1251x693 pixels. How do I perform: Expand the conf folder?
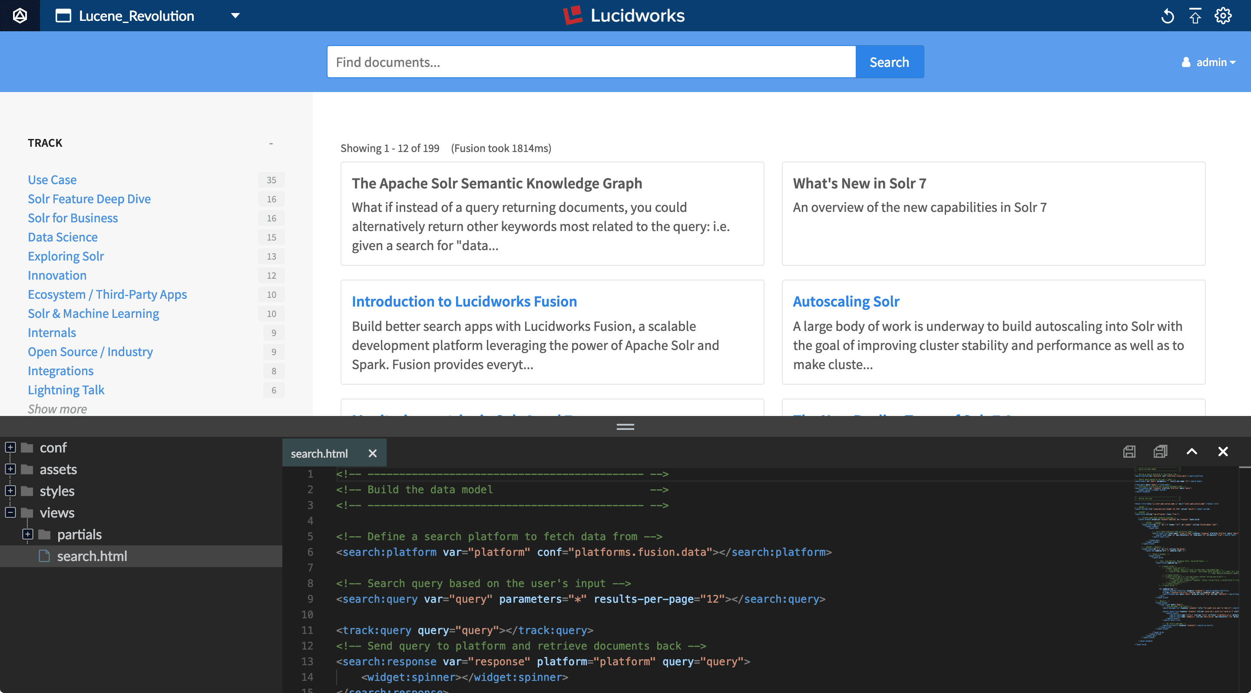(10, 447)
